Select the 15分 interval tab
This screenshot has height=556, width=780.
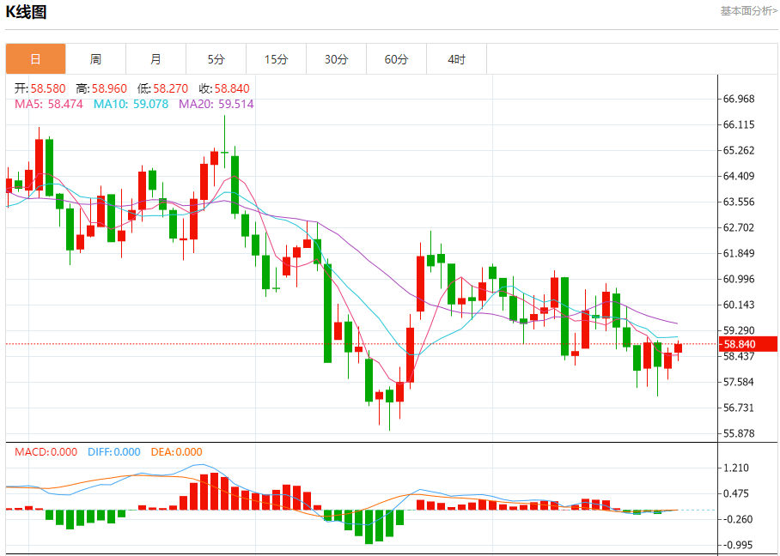pos(276,59)
